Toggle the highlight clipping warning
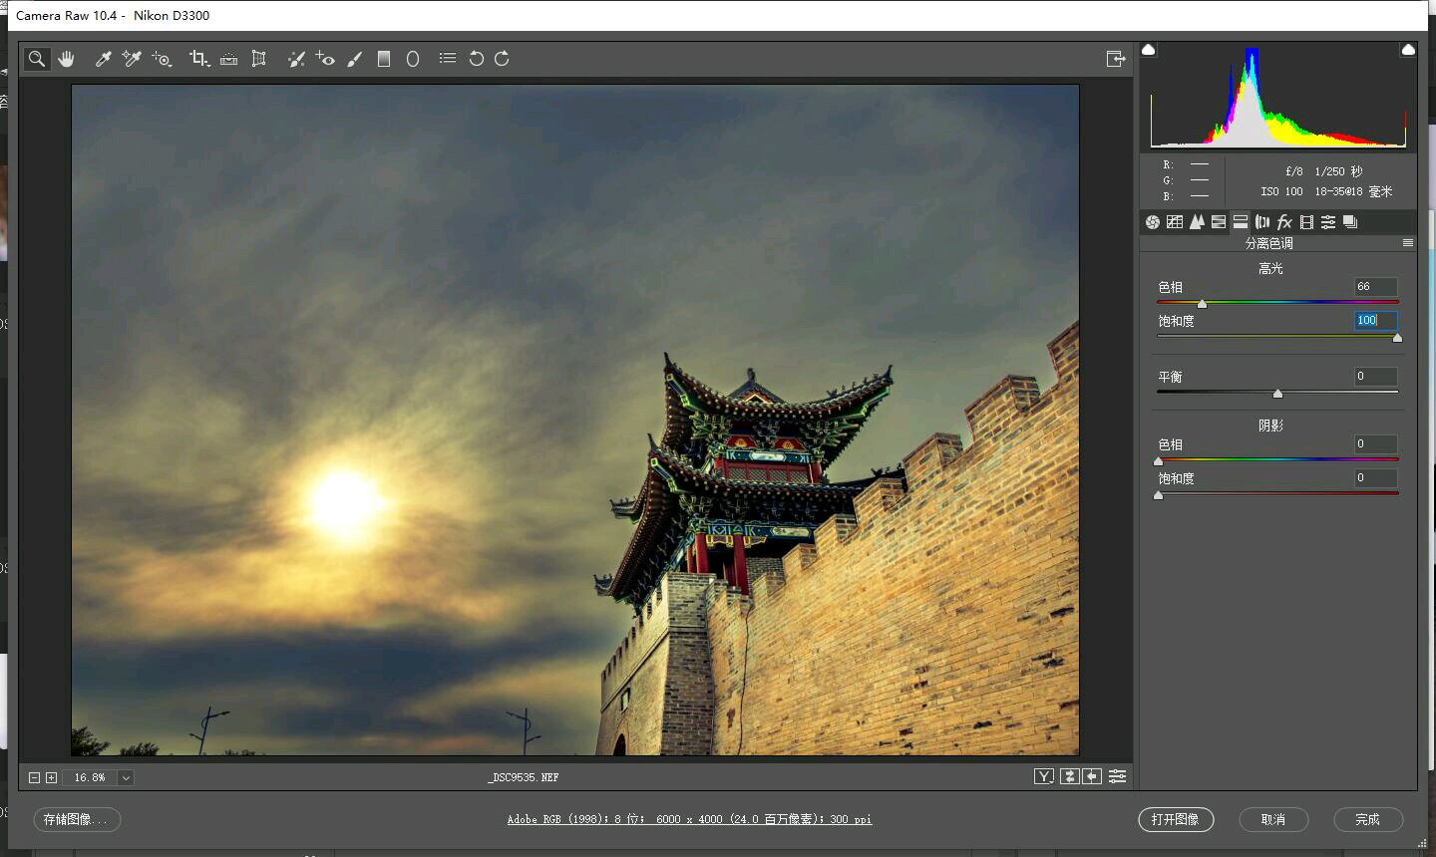The image size is (1436, 857). (1408, 50)
